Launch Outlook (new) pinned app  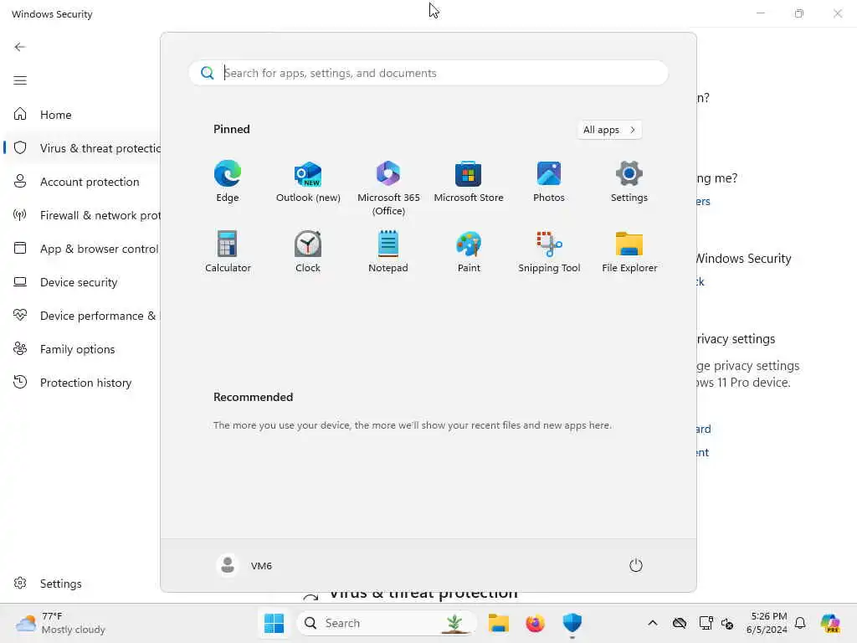point(308,182)
